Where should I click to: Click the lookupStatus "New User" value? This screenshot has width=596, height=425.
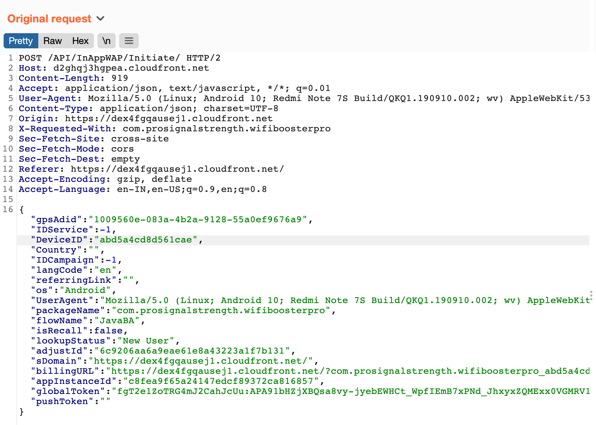click(x=146, y=341)
